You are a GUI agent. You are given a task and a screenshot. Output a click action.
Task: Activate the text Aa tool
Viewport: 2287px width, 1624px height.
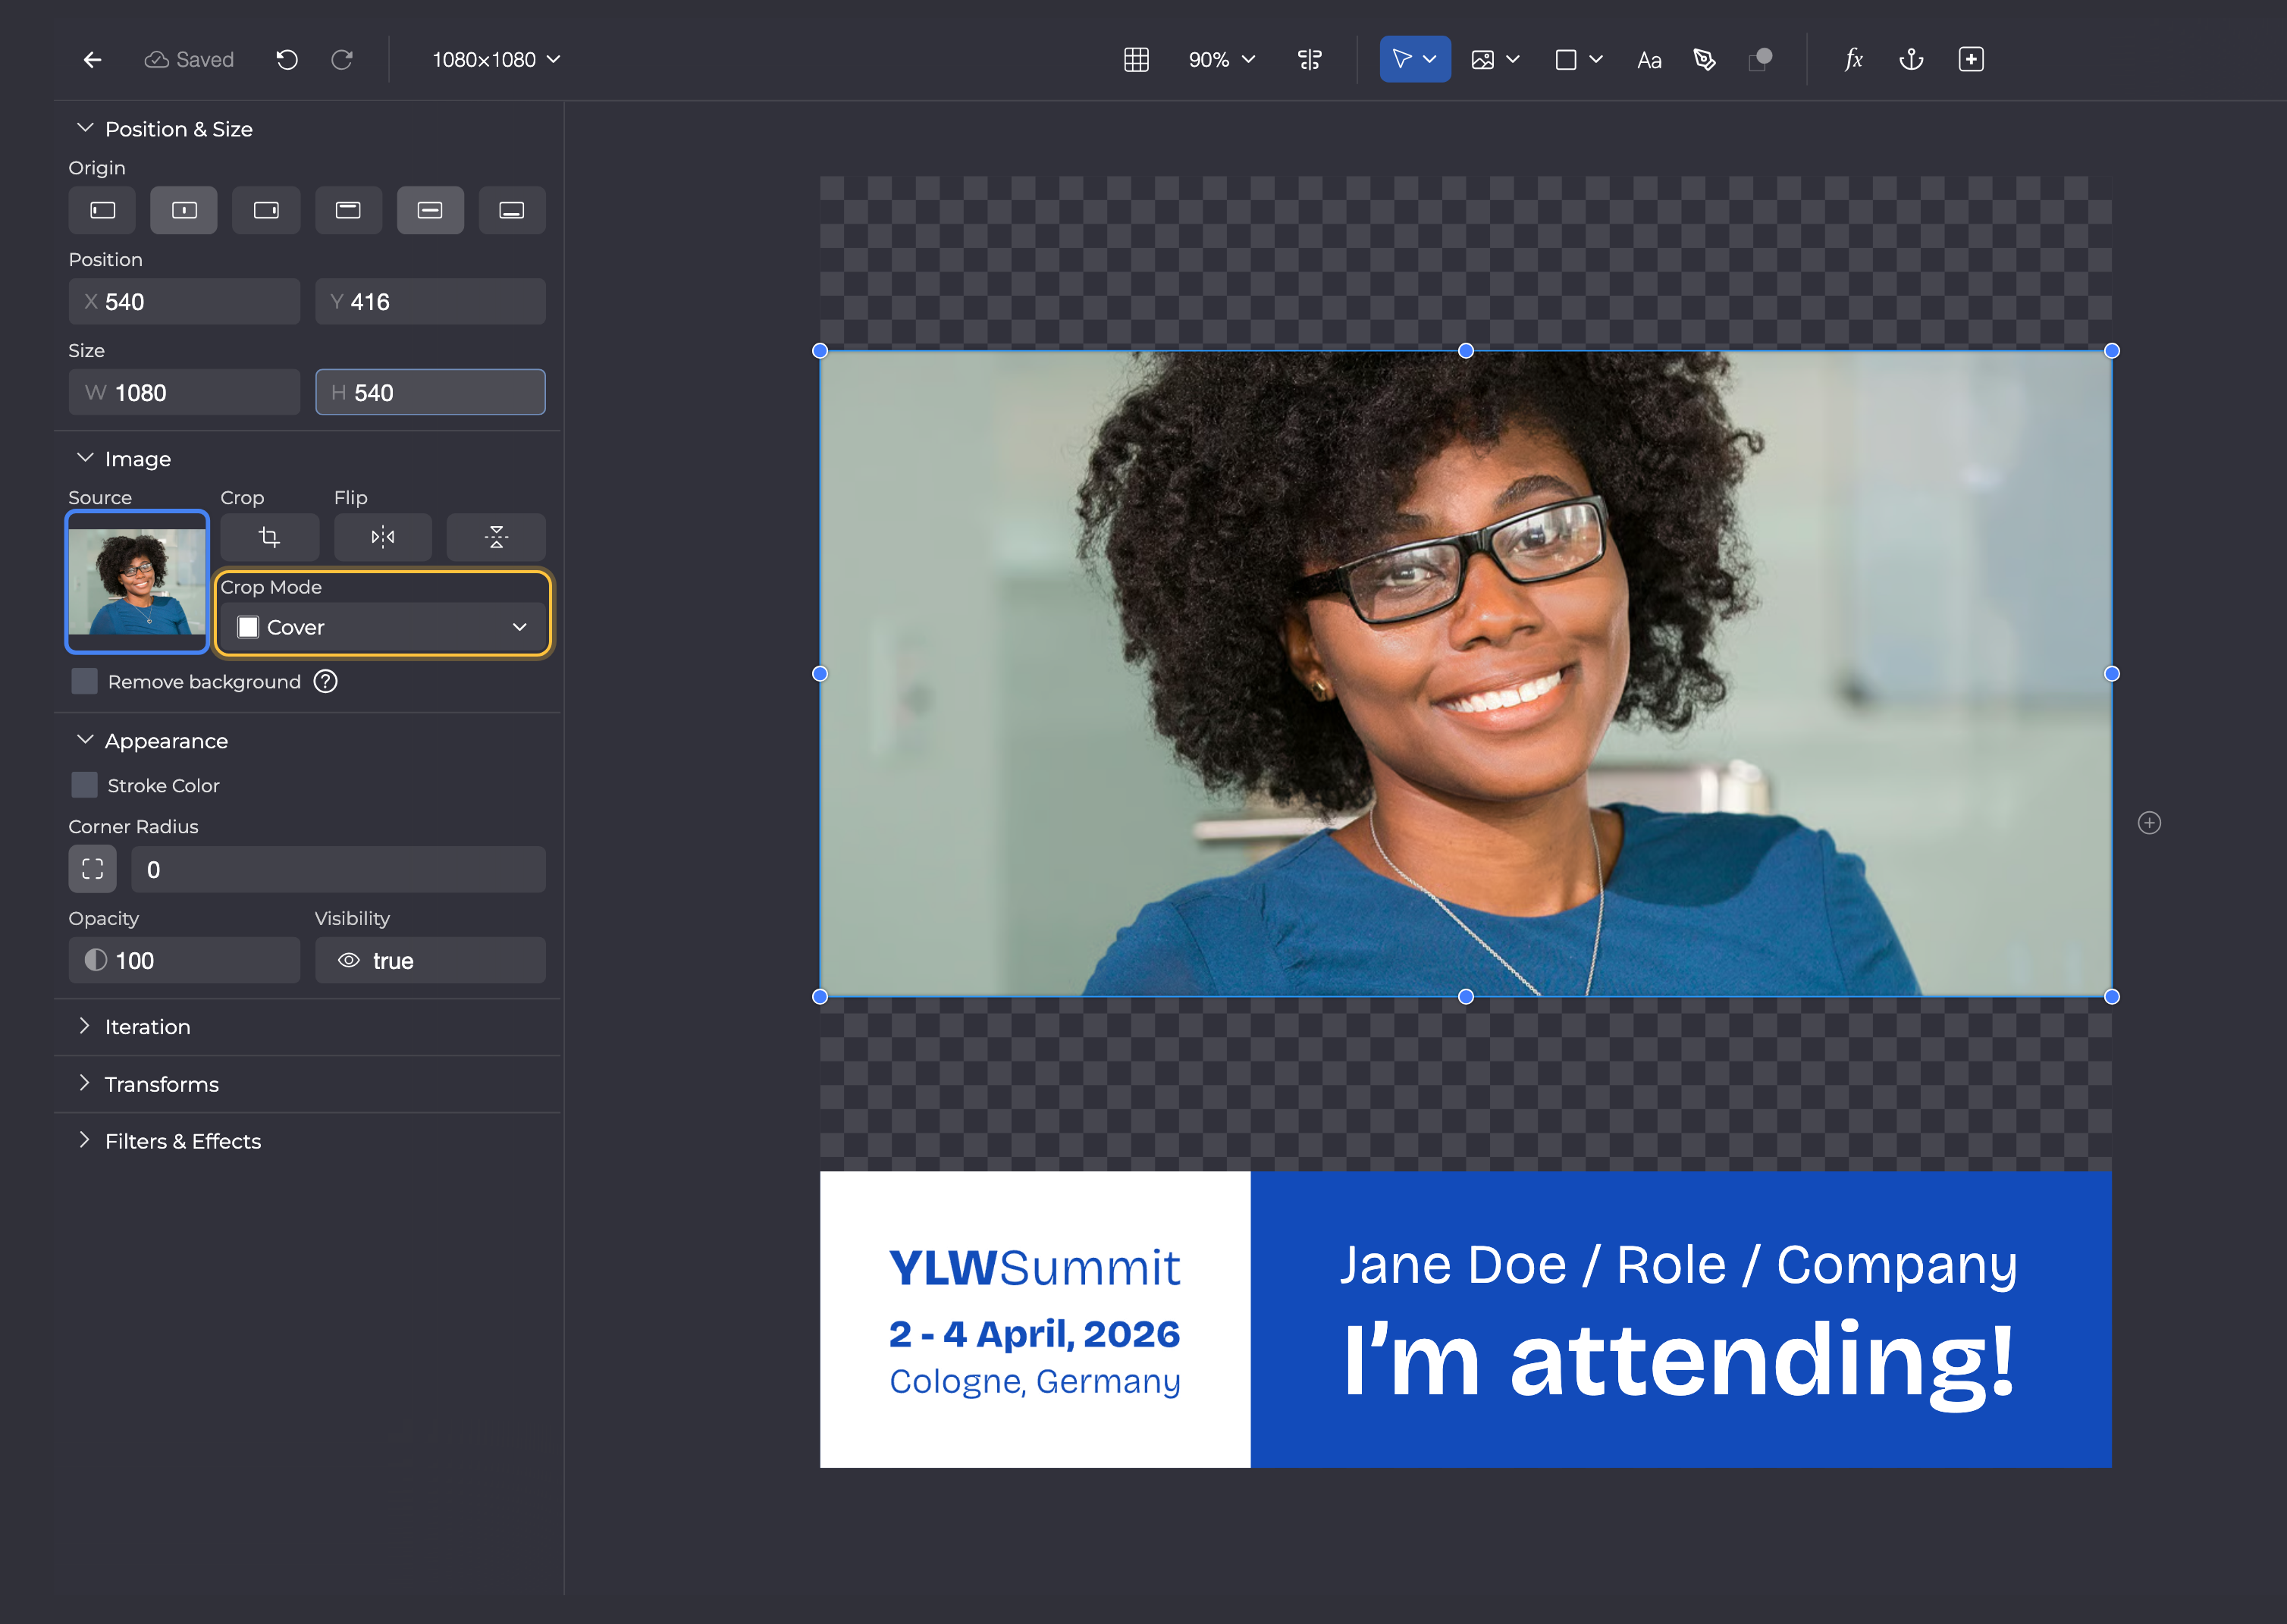click(1649, 60)
